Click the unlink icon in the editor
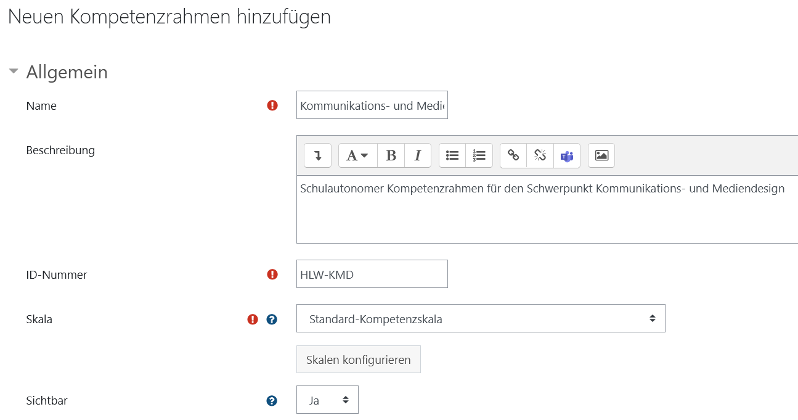 pos(540,155)
